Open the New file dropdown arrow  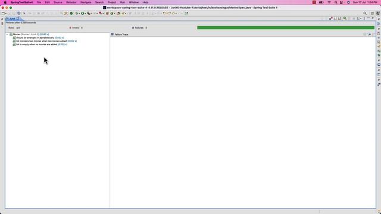pyautogui.click(x=6, y=13)
